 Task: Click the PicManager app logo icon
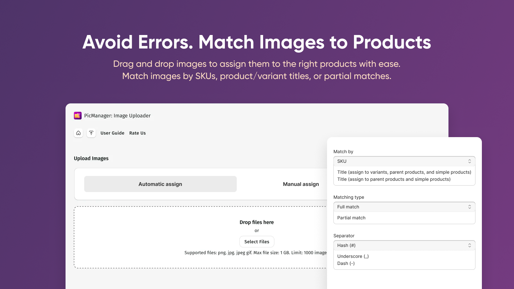coord(78,116)
